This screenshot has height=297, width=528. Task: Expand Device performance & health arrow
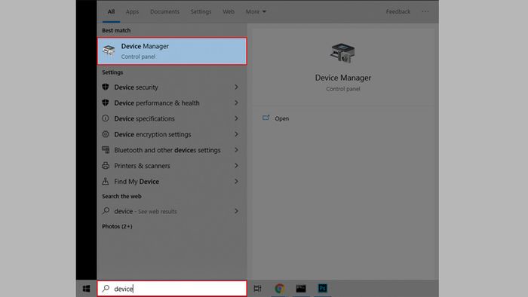click(x=236, y=103)
